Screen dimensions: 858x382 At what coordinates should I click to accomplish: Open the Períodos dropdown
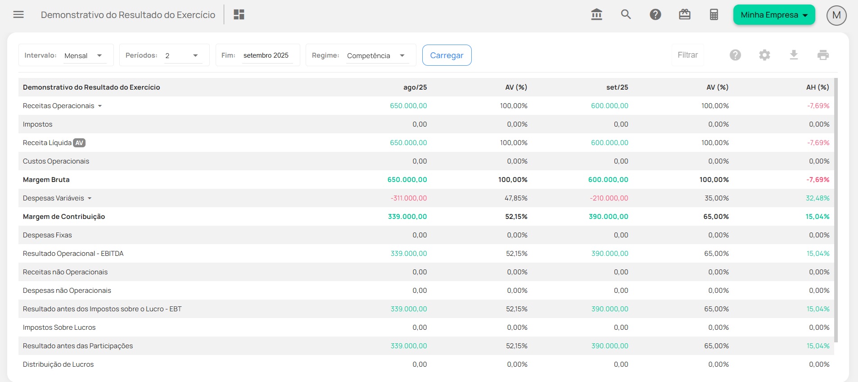click(x=182, y=55)
